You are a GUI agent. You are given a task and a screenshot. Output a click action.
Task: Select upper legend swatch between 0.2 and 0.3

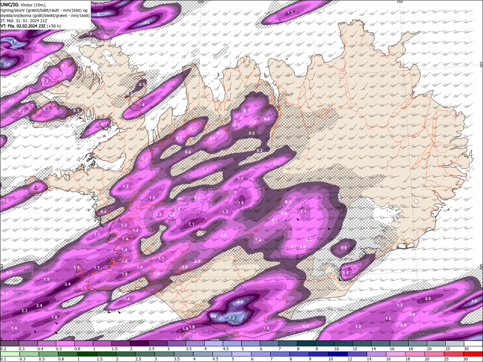pyautogui.click(x=9, y=344)
